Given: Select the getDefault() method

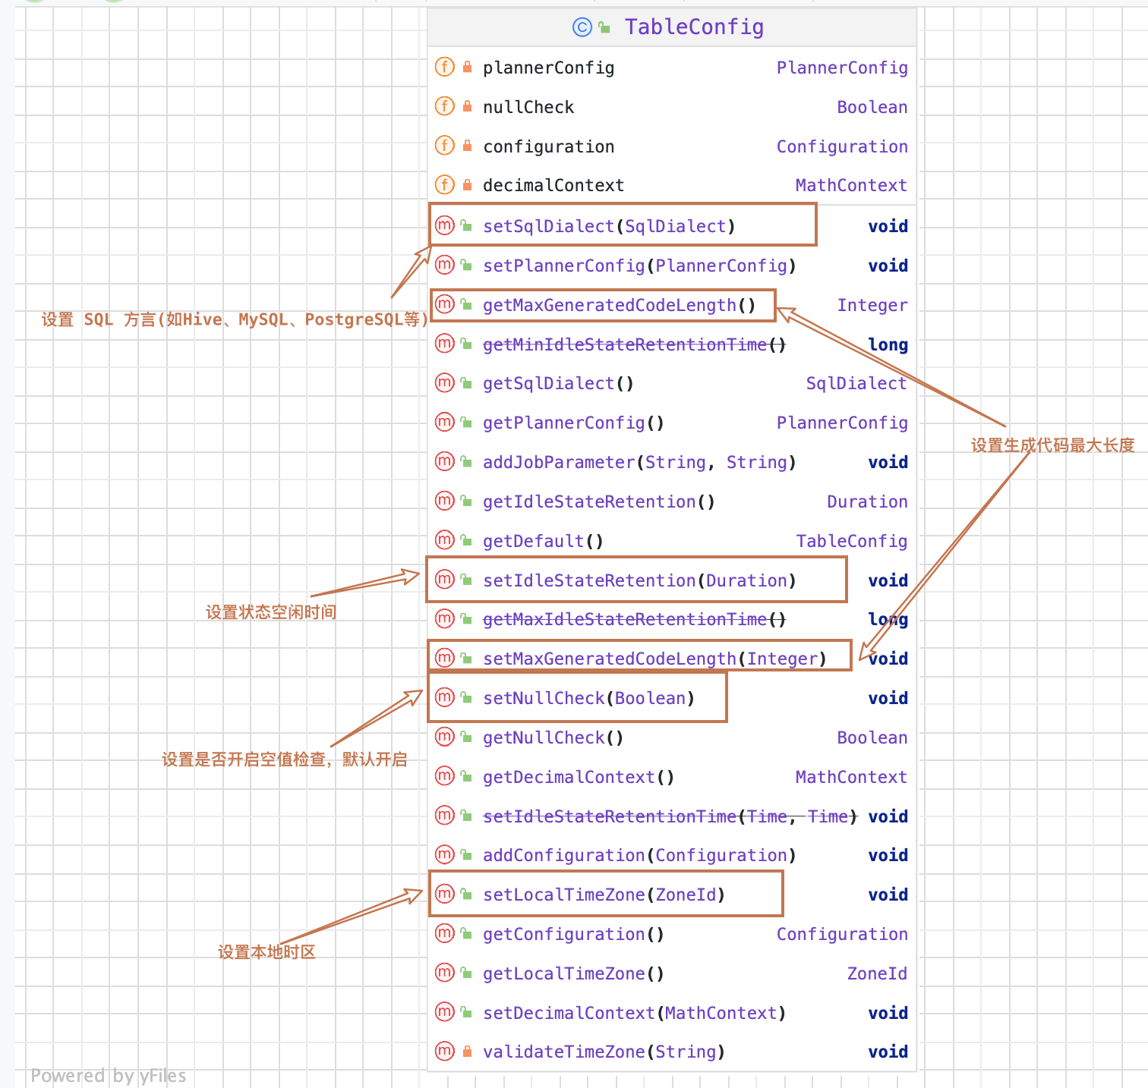Looking at the screenshot, I should click(x=543, y=541).
